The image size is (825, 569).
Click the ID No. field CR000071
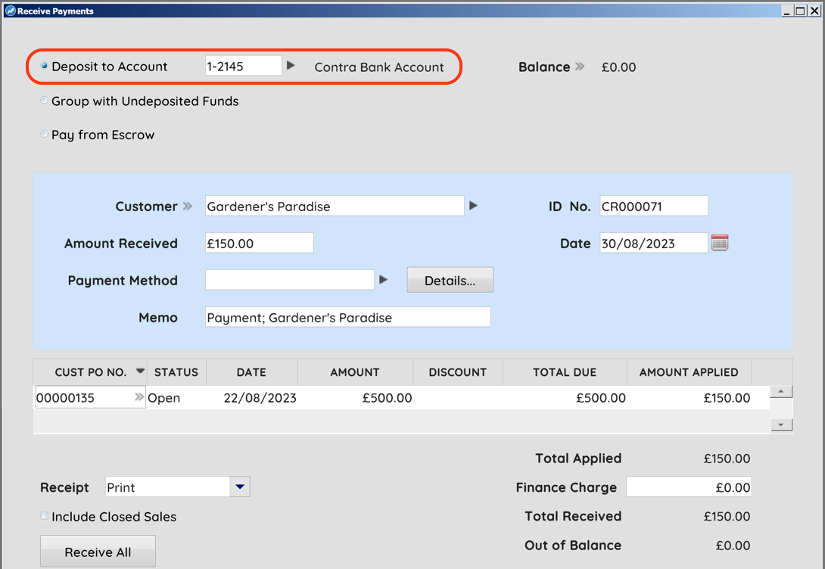[x=654, y=206]
